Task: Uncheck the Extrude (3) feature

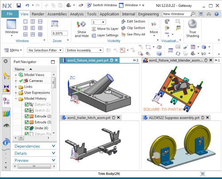Action: tap(27, 122)
